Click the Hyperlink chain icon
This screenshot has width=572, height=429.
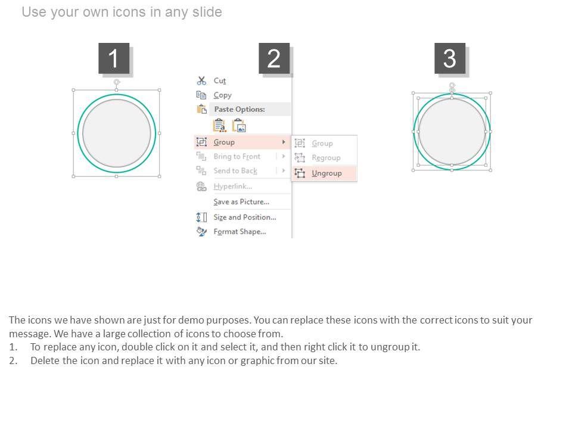(201, 186)
